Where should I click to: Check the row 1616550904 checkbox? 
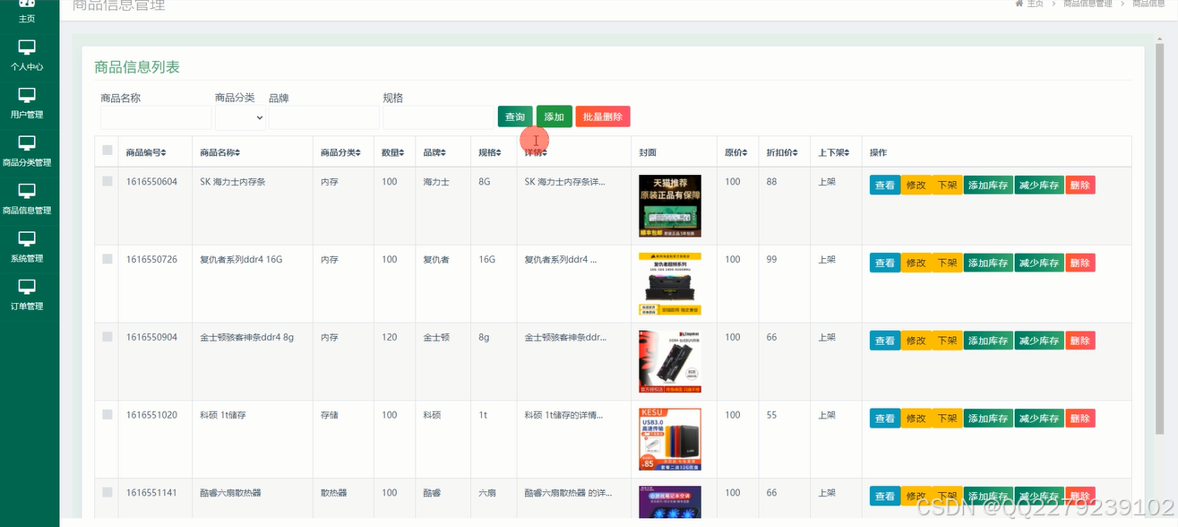point(107,337)
